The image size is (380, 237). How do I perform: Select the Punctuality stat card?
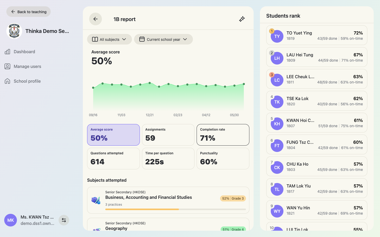(x=223, y=159)
